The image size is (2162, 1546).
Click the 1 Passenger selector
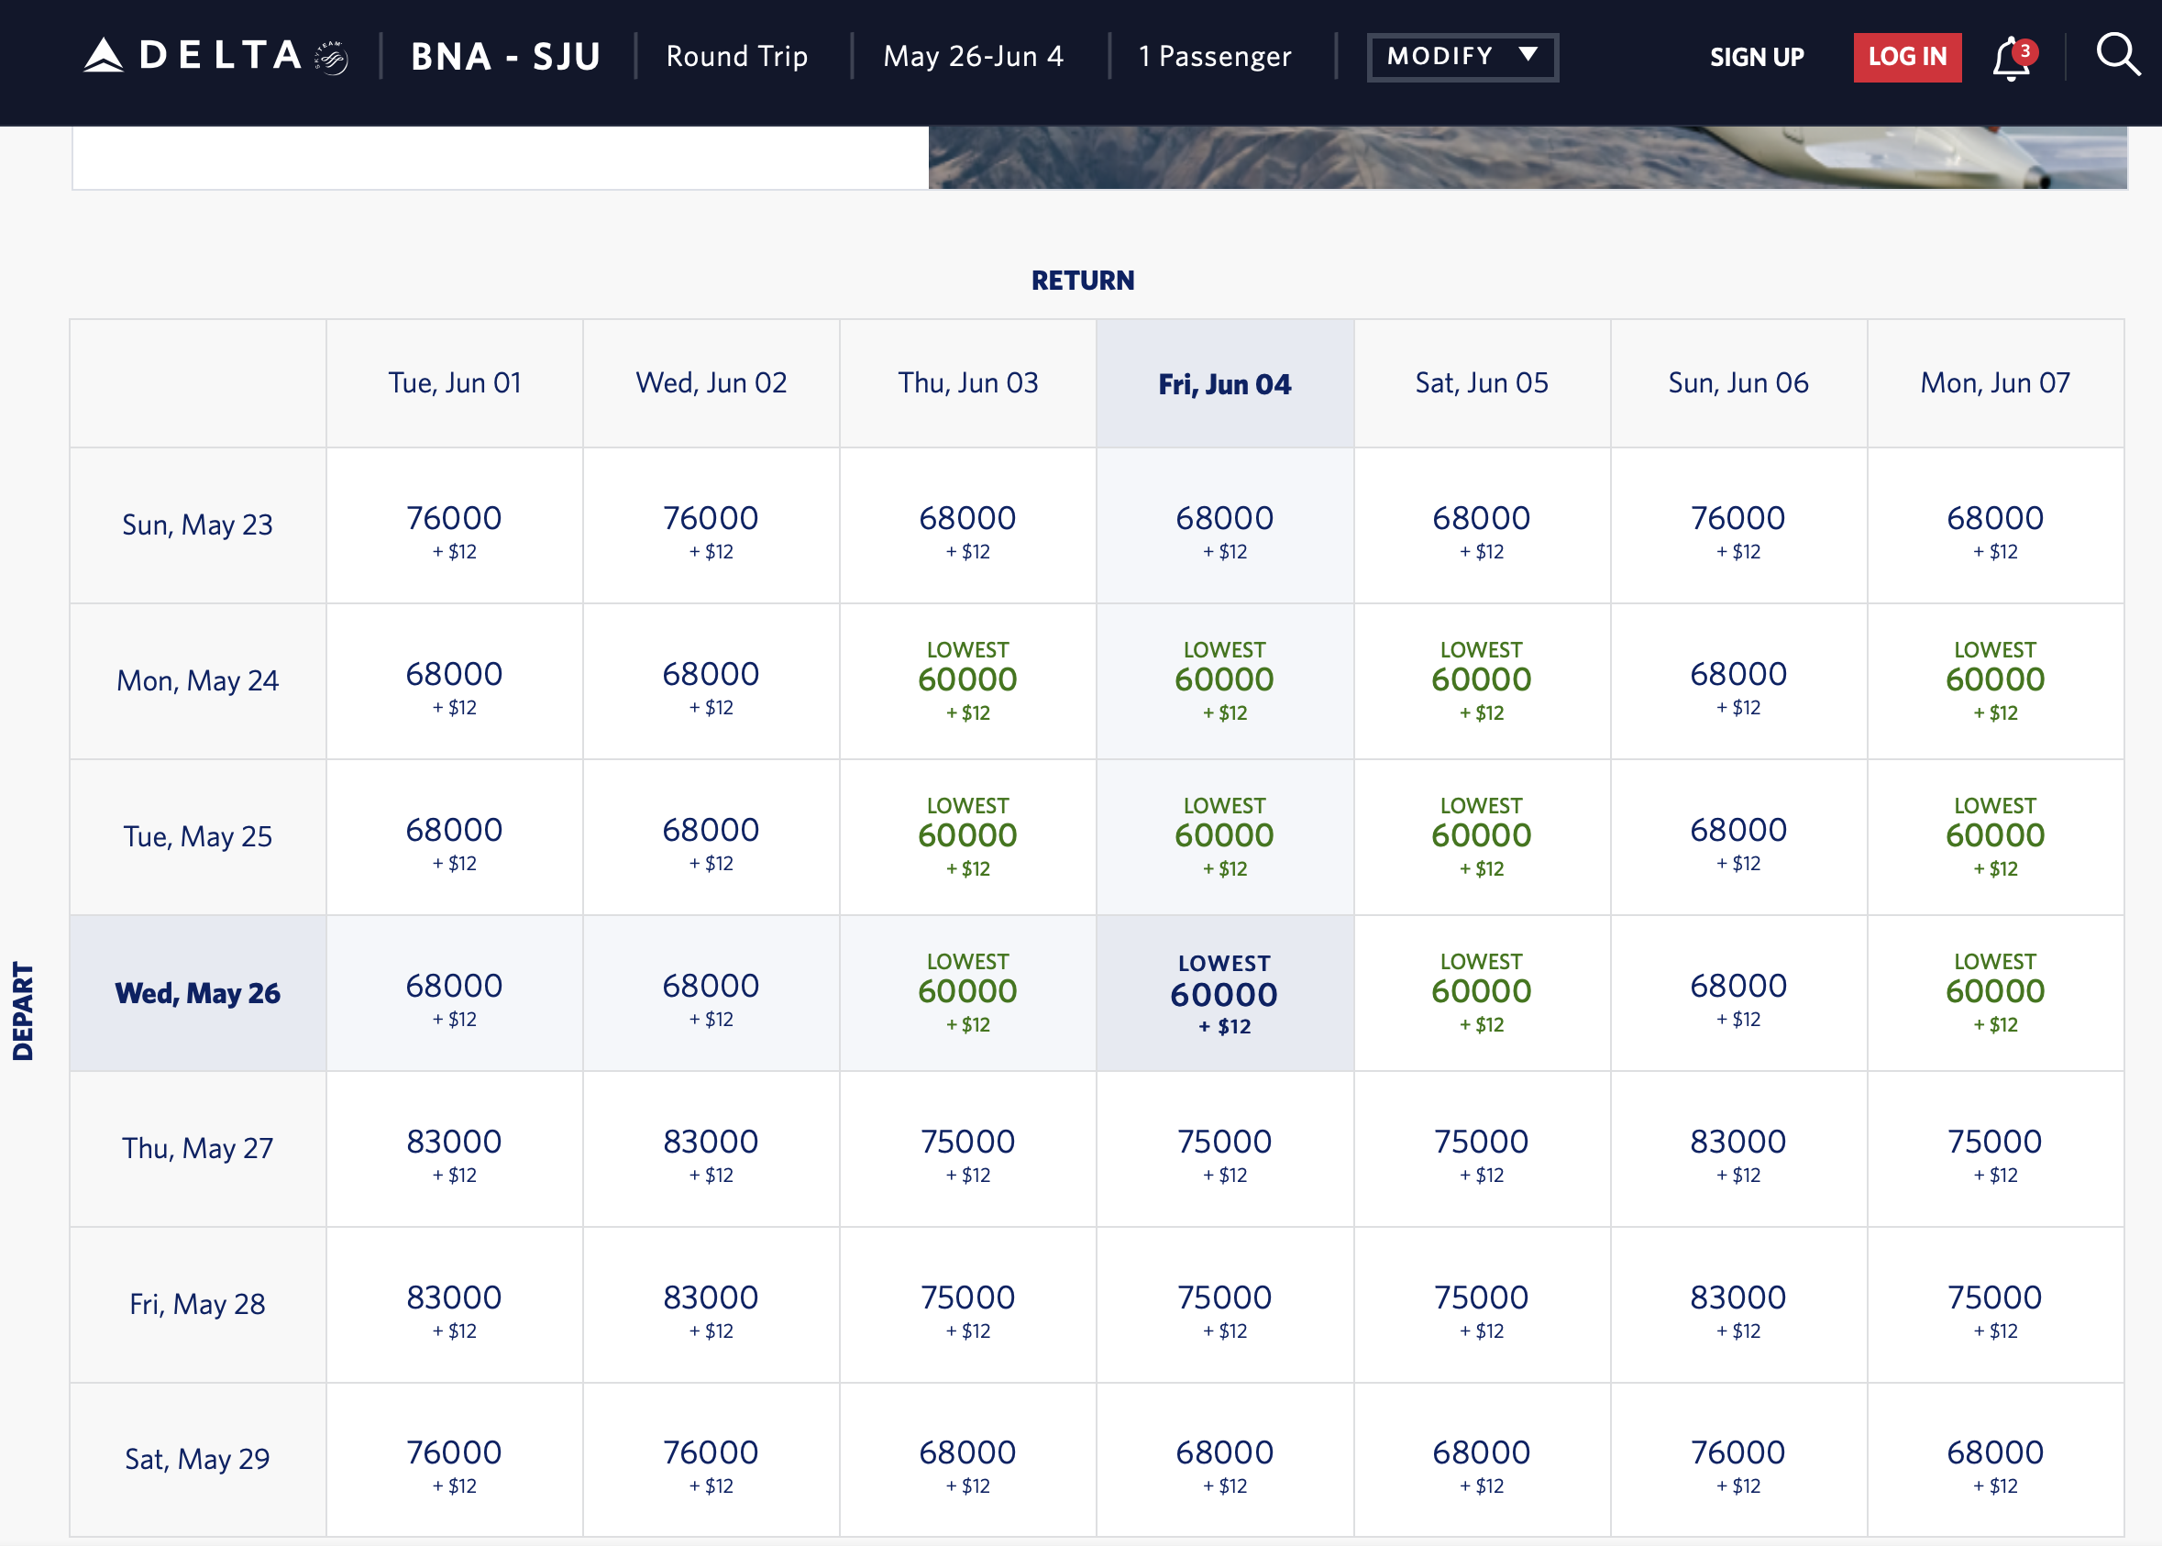pyautogui.click(x=1212, y=55)
